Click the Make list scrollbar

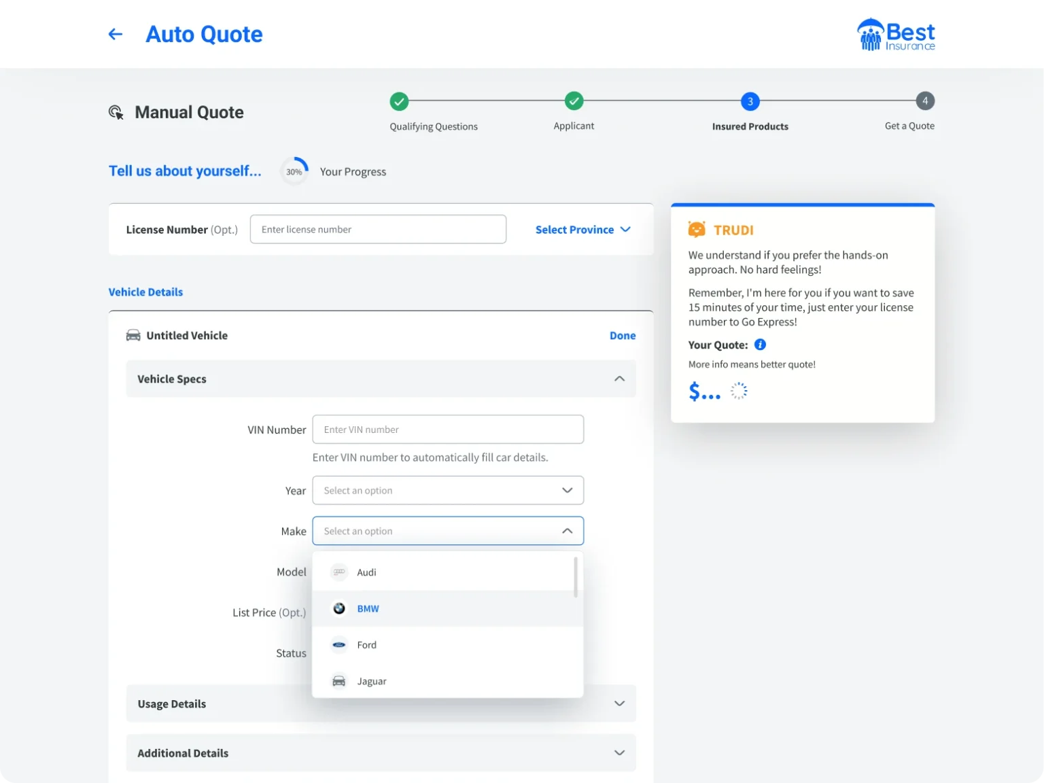click(576, 577)
